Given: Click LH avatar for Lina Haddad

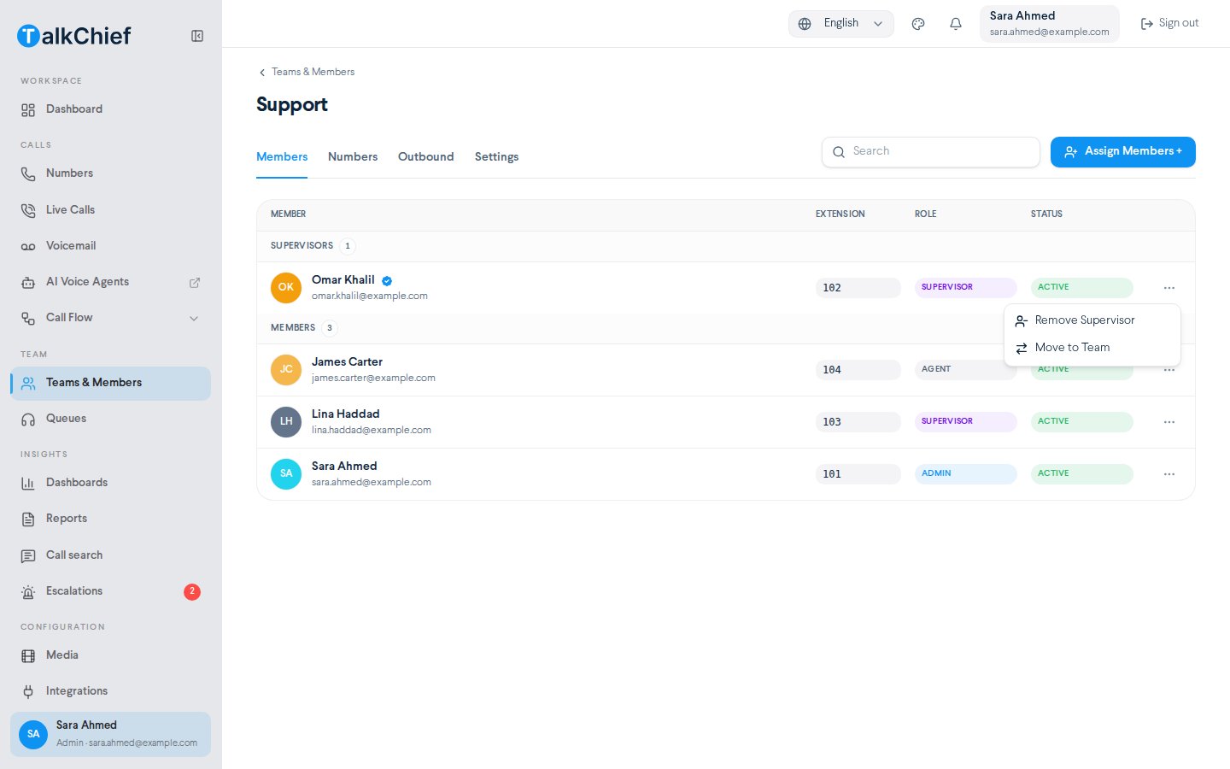Looking at the screenshot, I should tap(286, 422).
